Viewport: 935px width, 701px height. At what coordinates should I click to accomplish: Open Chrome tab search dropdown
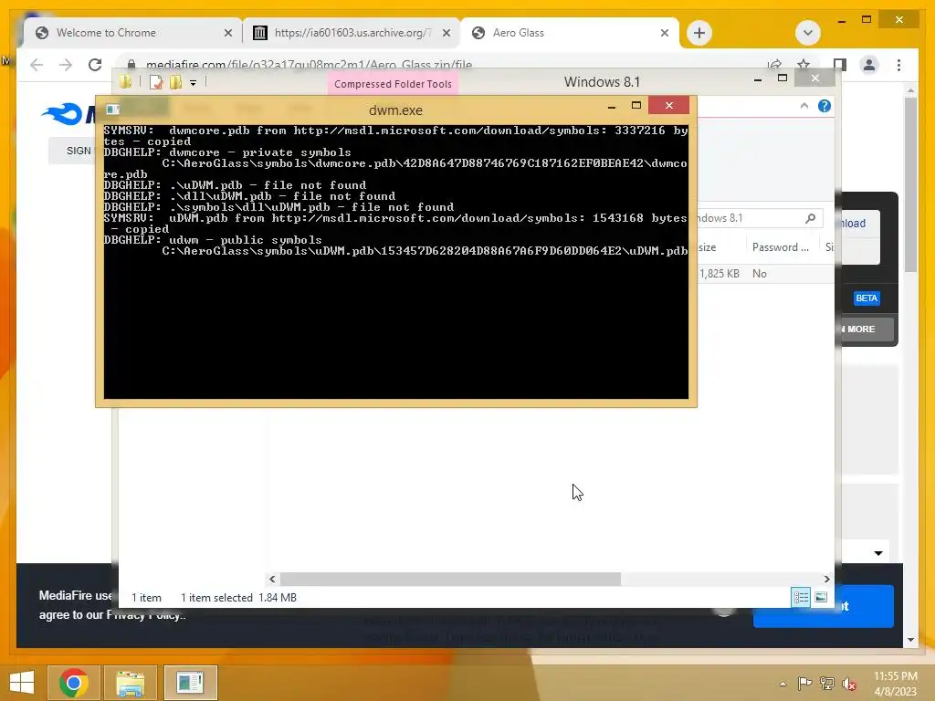(808, 33)
